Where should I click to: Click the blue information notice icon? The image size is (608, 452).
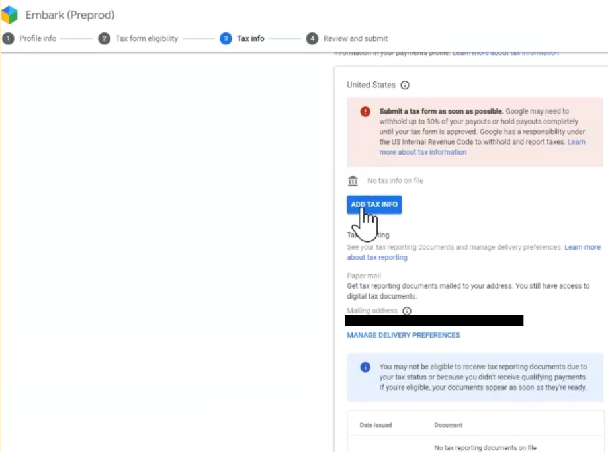[x=365, y=367]
